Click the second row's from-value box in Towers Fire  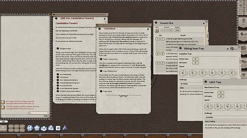[x=157, y=54]
